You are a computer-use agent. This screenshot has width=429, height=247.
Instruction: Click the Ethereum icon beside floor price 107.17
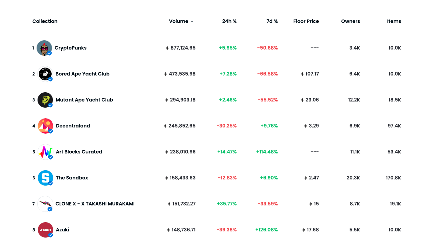coord(302,74)
